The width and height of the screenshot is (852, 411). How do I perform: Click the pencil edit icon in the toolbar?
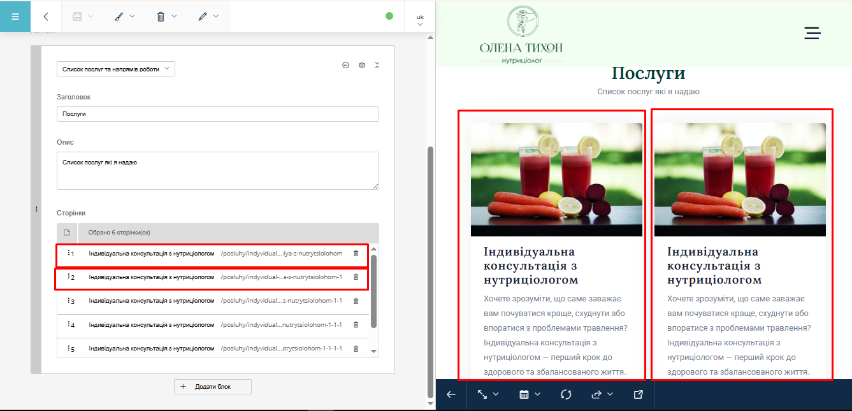click(203, 17)
